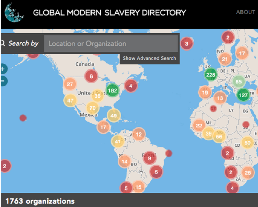Click the Global Modern Slavery Directory logo

(14, 13)
